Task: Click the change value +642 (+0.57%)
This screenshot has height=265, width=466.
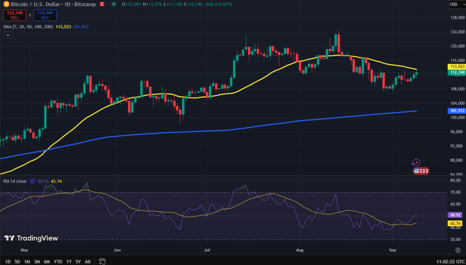Action: click(x=218, y=5)
